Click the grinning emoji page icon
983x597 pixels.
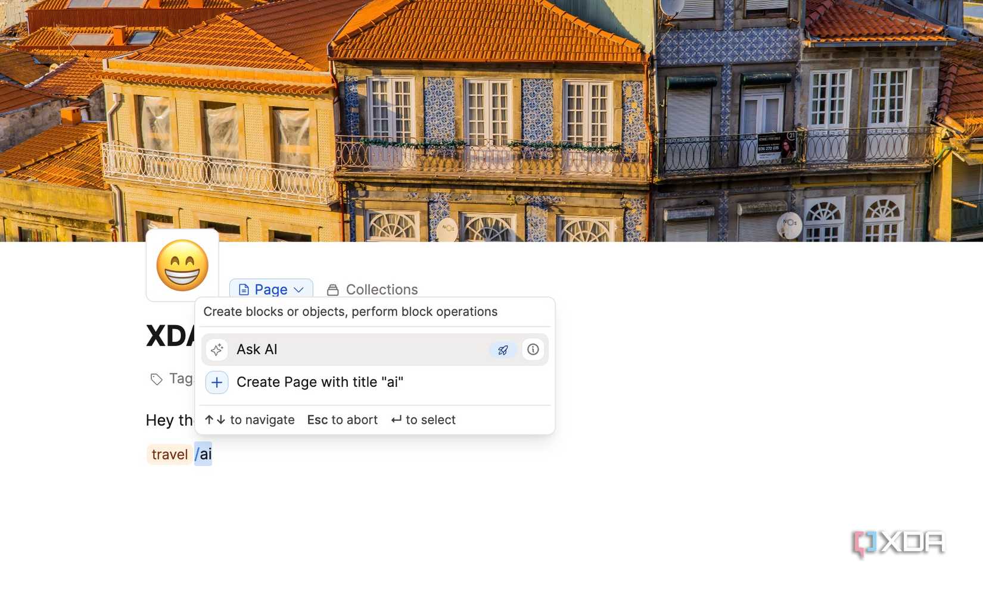pos(182,265)
